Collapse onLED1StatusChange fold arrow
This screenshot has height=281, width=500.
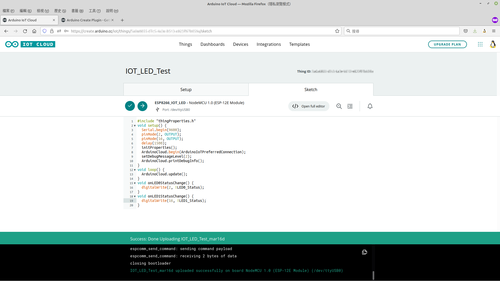pos(135,196)
